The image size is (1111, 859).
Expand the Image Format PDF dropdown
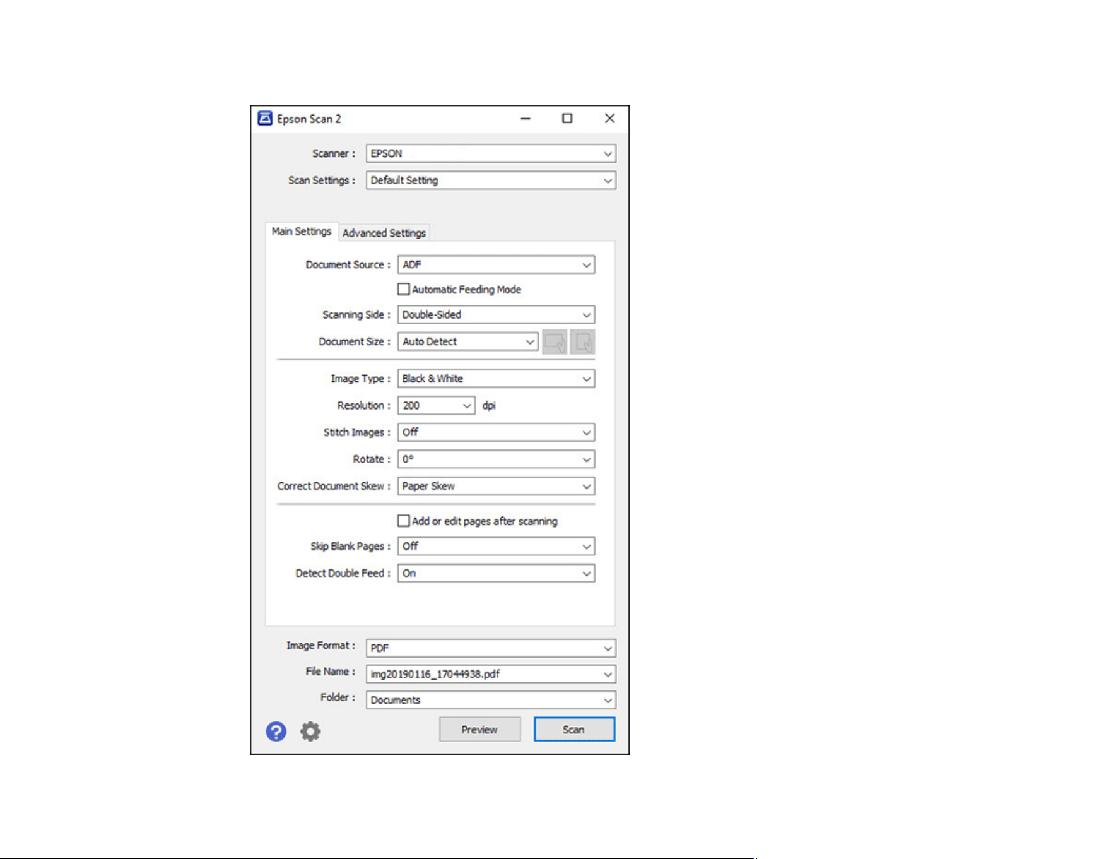(x=491, y=648)
